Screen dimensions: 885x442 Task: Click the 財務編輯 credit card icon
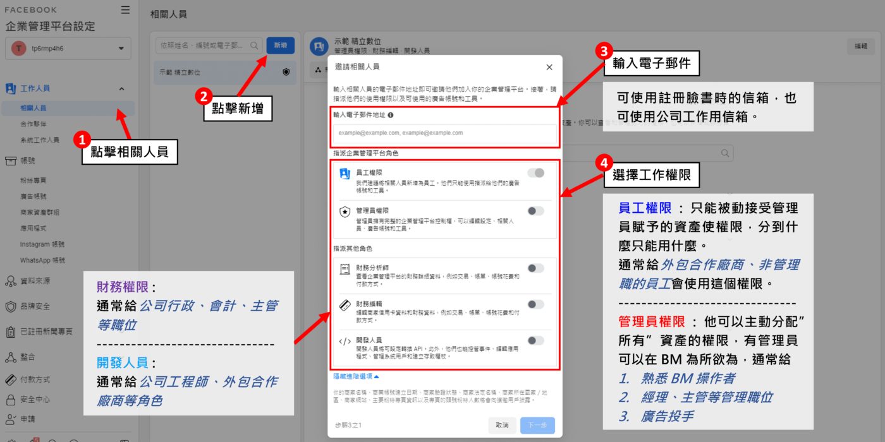(345, 305)
